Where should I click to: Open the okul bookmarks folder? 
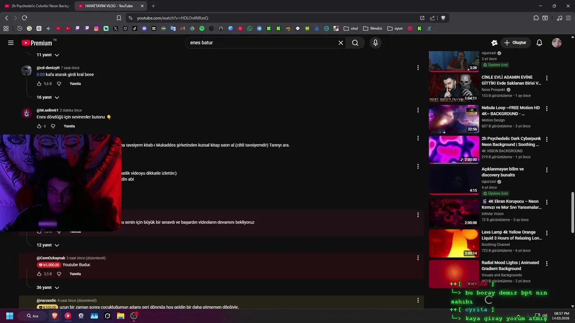pyautogui.click(x=350, y=28)
